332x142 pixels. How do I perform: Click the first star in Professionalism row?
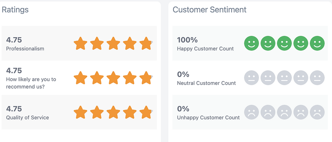click(x=80, y=44)
